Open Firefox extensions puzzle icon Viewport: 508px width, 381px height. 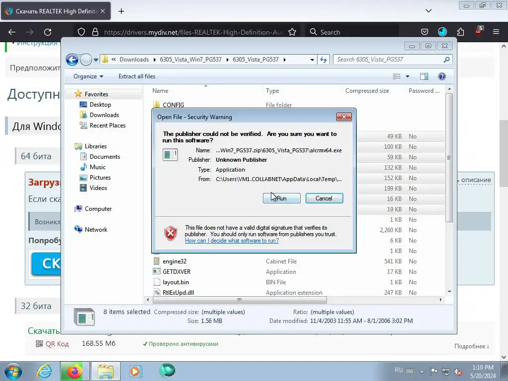point(460,32)
